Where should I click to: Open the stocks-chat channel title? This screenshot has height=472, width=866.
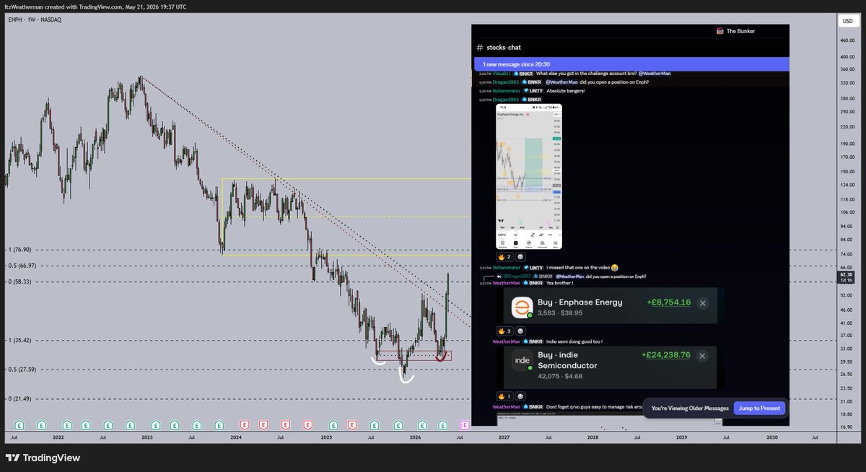click(503, 48)
